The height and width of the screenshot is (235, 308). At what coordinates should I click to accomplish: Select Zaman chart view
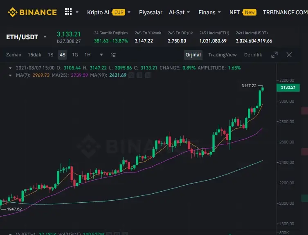pyautogui.click(x=13, y=55)
